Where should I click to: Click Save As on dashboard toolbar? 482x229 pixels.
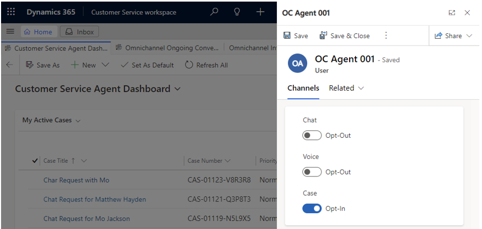pyautogui.click(x=43, y=65)
